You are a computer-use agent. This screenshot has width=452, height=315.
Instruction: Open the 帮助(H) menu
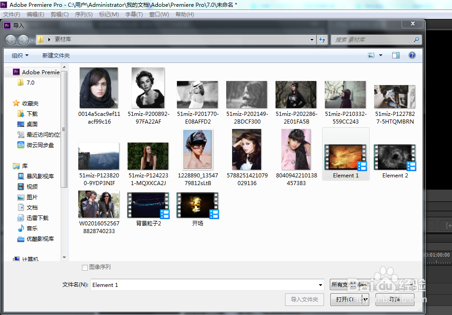pos(185,14)
